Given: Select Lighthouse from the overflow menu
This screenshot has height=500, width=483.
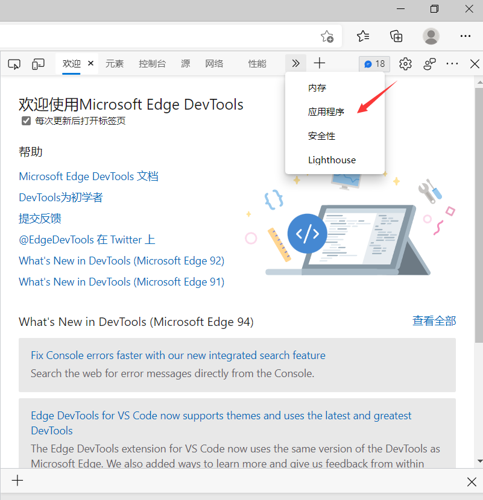Looking at the screenshot, I should coord(335,160).
